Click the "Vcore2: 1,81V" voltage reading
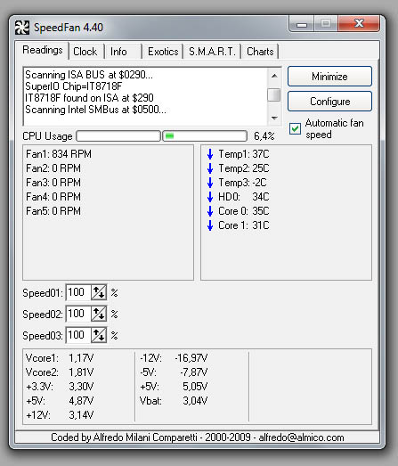This screenshot has height=466, width=398. [x=60, y=372]
